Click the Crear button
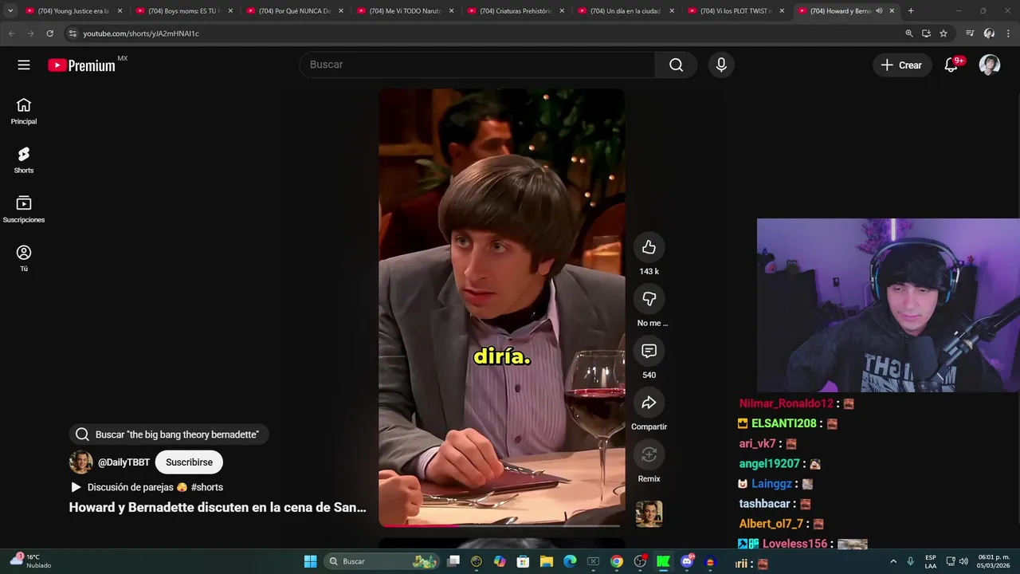This screenshot has height=574, width=1020. coord(902,65)
